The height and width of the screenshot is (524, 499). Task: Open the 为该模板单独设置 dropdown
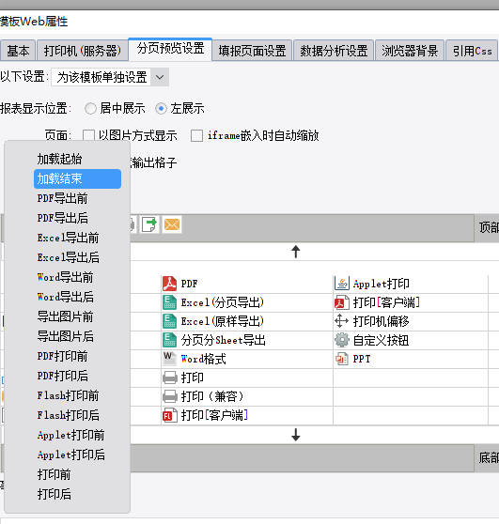[110, 77]
